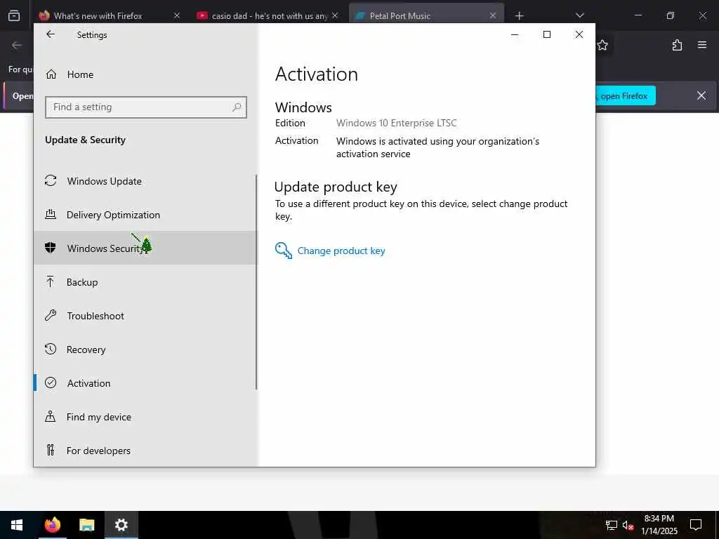Open the network status tray icon
Image resolution: width=719 pixels, height=539 pixels.
(x=612, y=525)
